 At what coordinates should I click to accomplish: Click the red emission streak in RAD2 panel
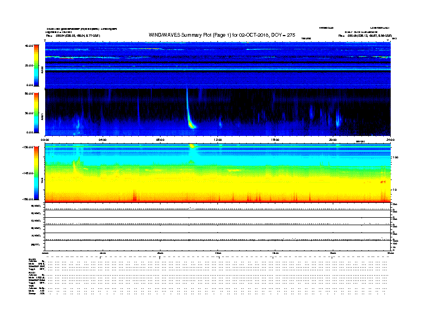66,58
